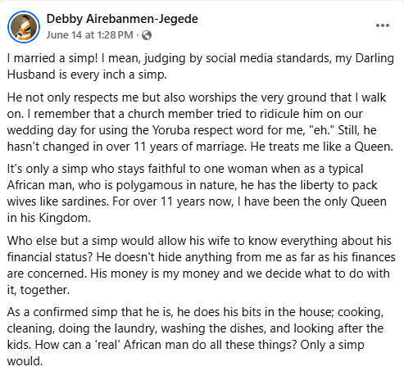
Task: Open the post options three-dots menu
Action: tap(383, 25)
